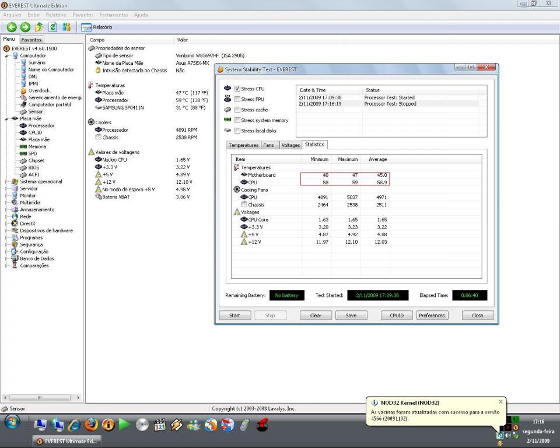This screenshot has width=560, height=448.
Task: Open Preferences in the Stability Test dialog
Action: click(432, 316)
